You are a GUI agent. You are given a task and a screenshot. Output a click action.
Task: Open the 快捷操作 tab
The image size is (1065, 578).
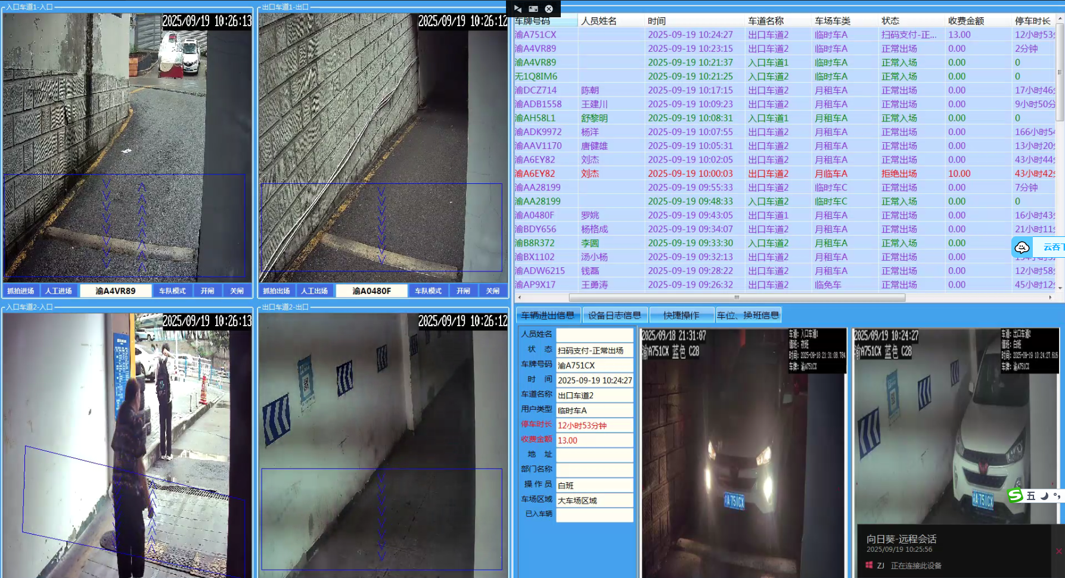[x=681, y=315]
